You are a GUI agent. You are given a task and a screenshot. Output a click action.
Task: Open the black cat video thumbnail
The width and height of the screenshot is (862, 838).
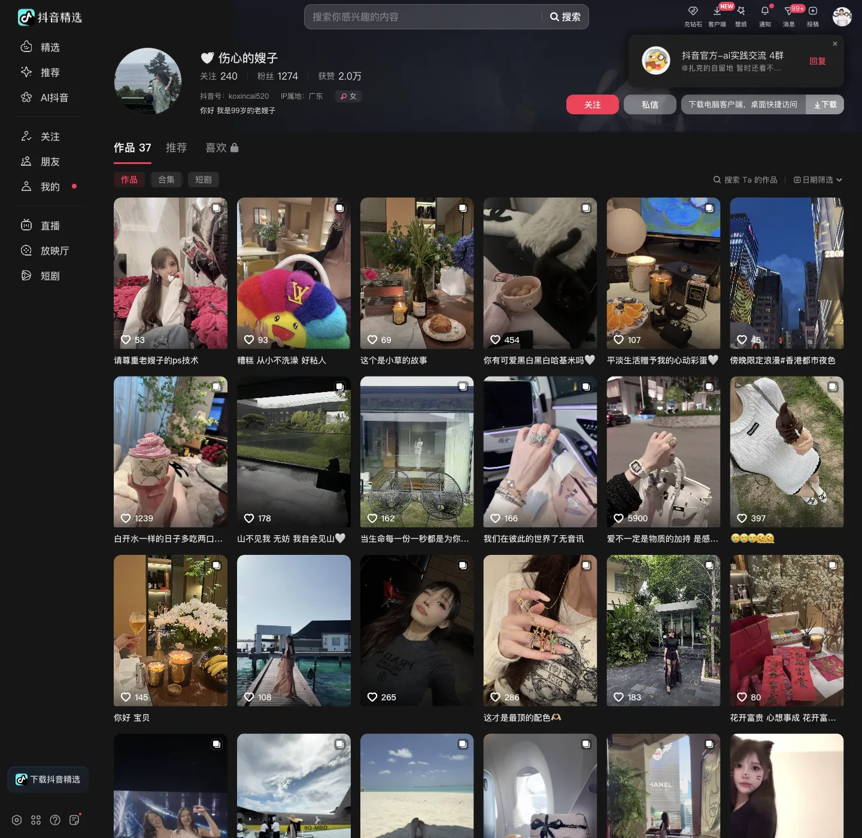click(541, 274)
